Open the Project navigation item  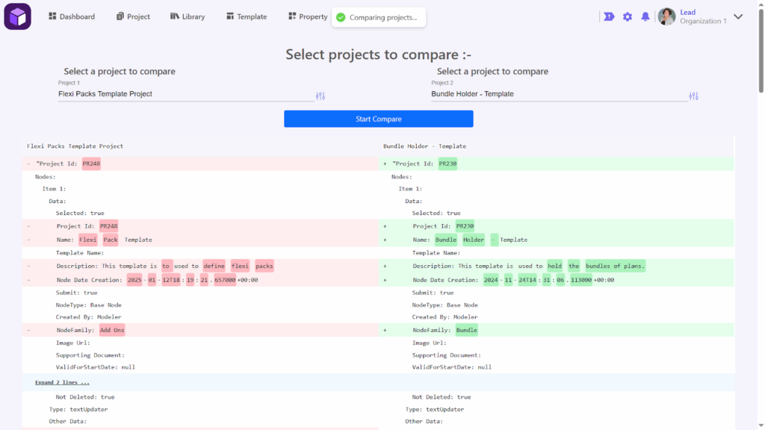[133, 16]
